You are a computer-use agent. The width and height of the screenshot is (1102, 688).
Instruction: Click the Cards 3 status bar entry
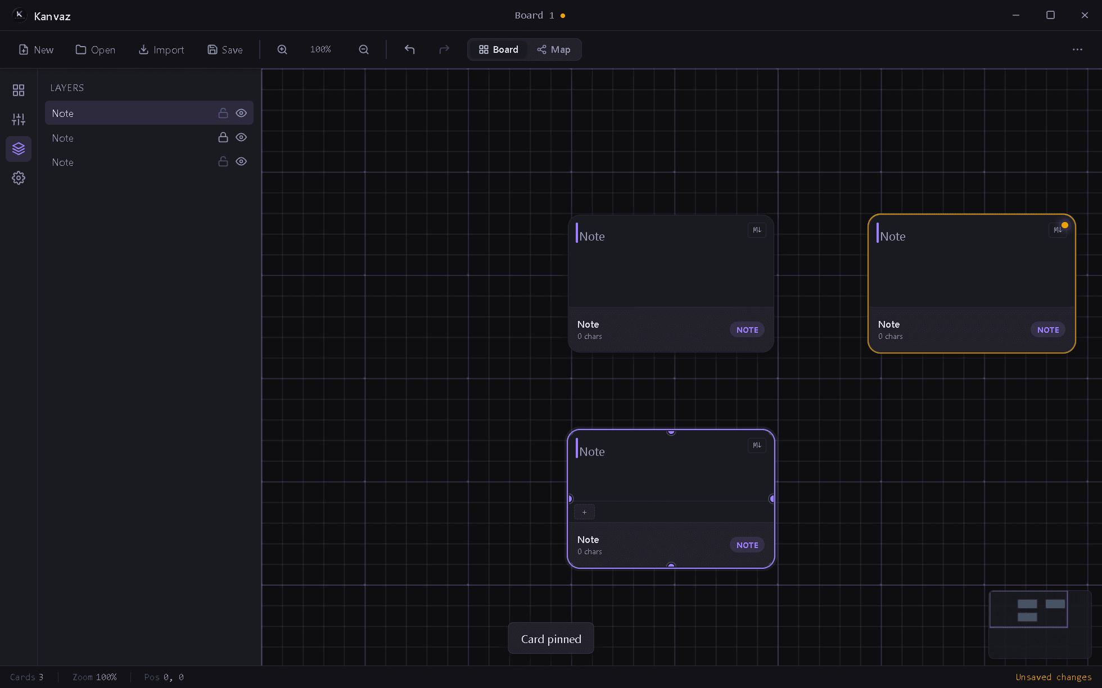(26, 677)
